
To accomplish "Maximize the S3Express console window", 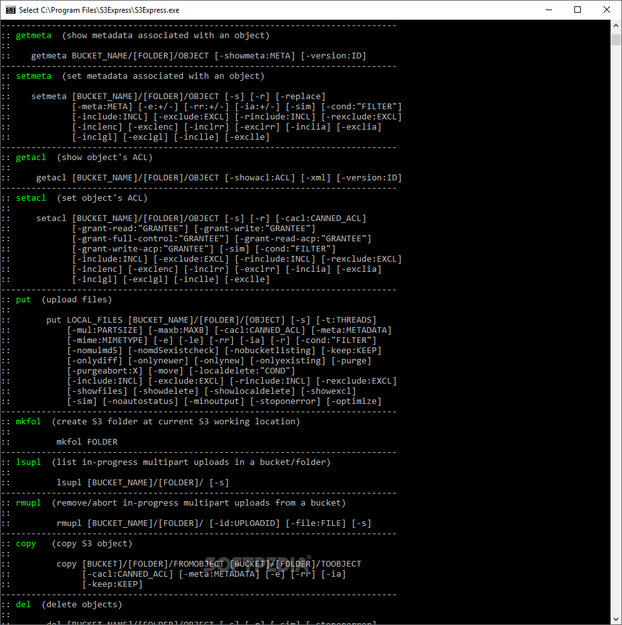I will coord(578,10).
